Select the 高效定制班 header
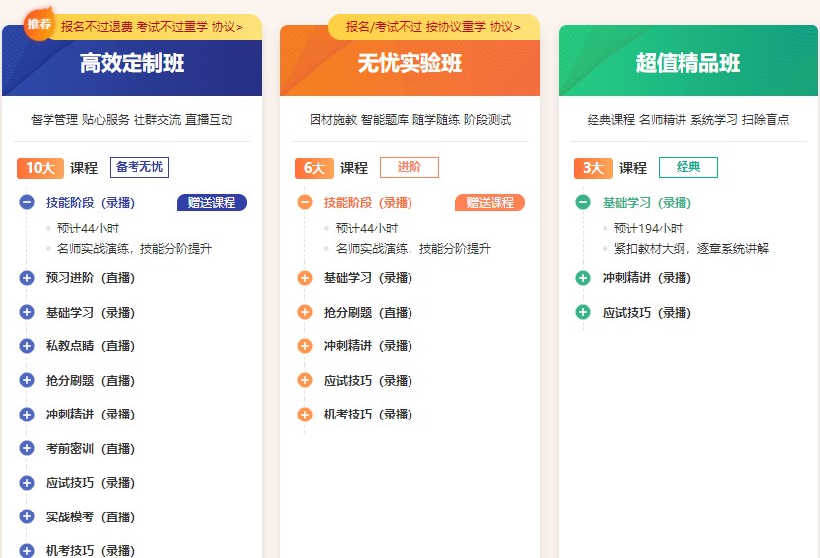 (x=132, y=63)
